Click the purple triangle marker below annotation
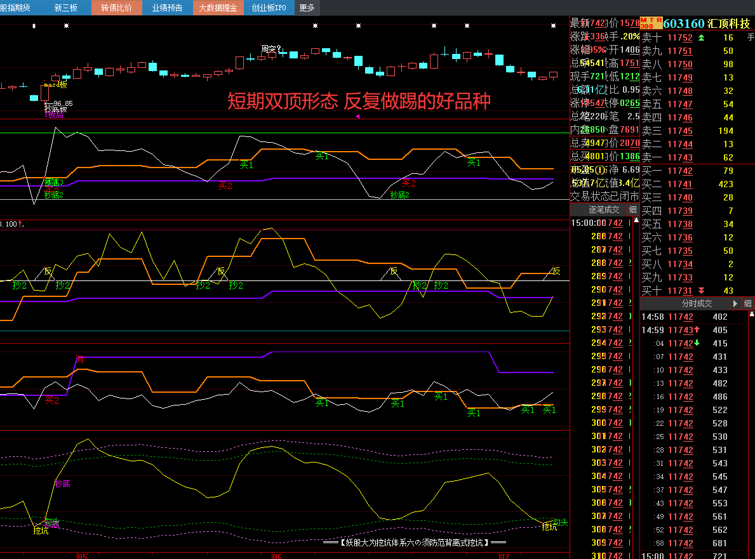Image resolution: width=755 pixels, height=559 pixels. 357,116
